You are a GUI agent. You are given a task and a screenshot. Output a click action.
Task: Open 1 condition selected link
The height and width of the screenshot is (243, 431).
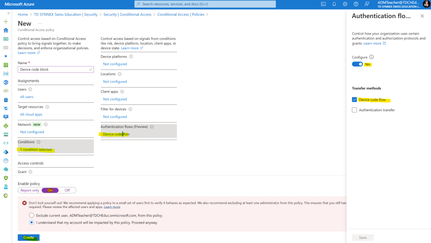(x=36, y=150)
